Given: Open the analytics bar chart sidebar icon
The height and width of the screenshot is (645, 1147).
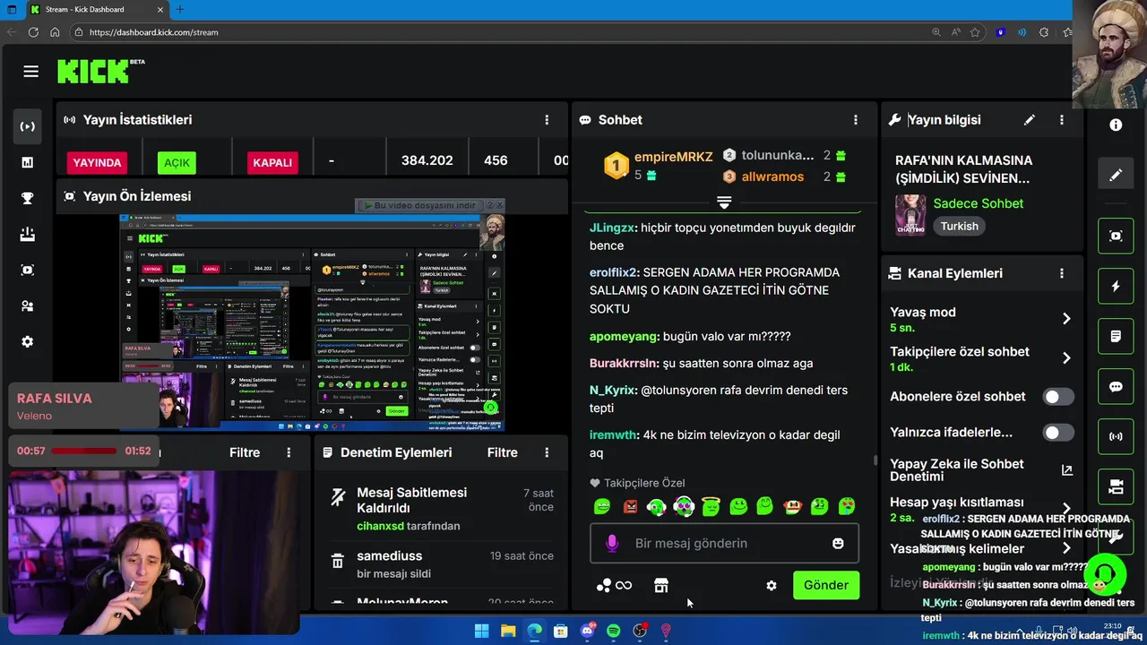Looking at the screenshot, I should 28,162.
